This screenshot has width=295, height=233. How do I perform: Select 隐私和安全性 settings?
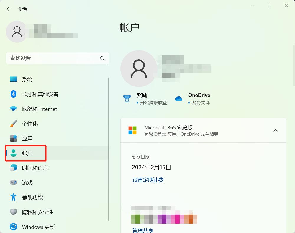tap(13, 212)
